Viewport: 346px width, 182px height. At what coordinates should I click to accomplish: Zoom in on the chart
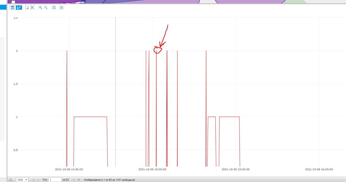pos(40,8)
